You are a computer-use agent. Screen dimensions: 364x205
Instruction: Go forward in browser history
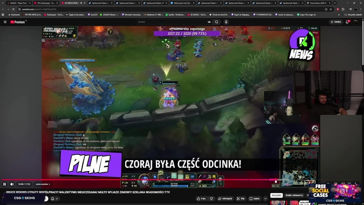[8, 9]
